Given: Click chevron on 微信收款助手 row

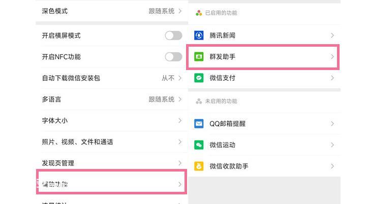Looking at the screenshot, I should point(332,166).
